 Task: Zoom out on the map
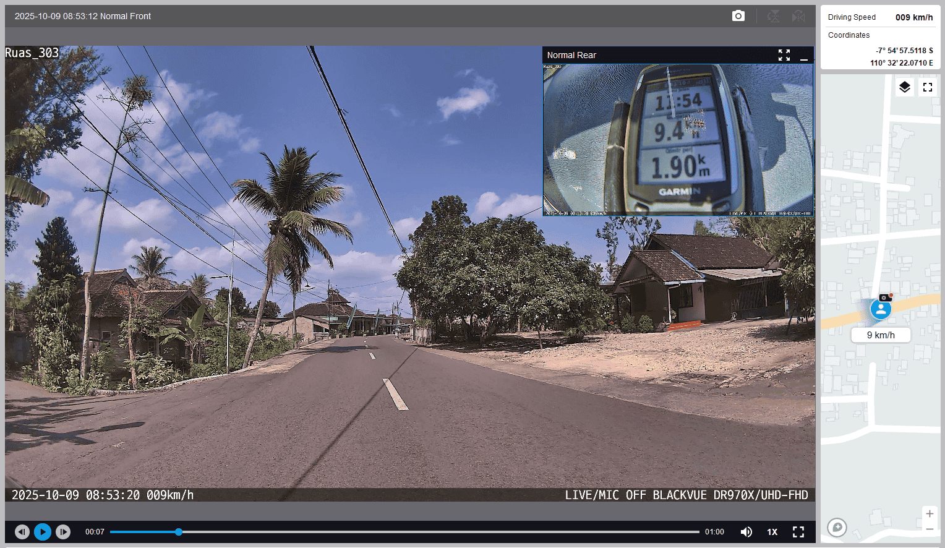point(929,529)
